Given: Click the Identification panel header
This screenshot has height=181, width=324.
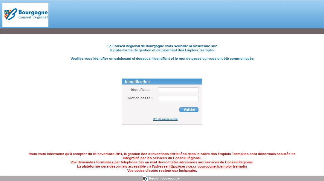Looking at the screenshot, I should tap(162, 82).
